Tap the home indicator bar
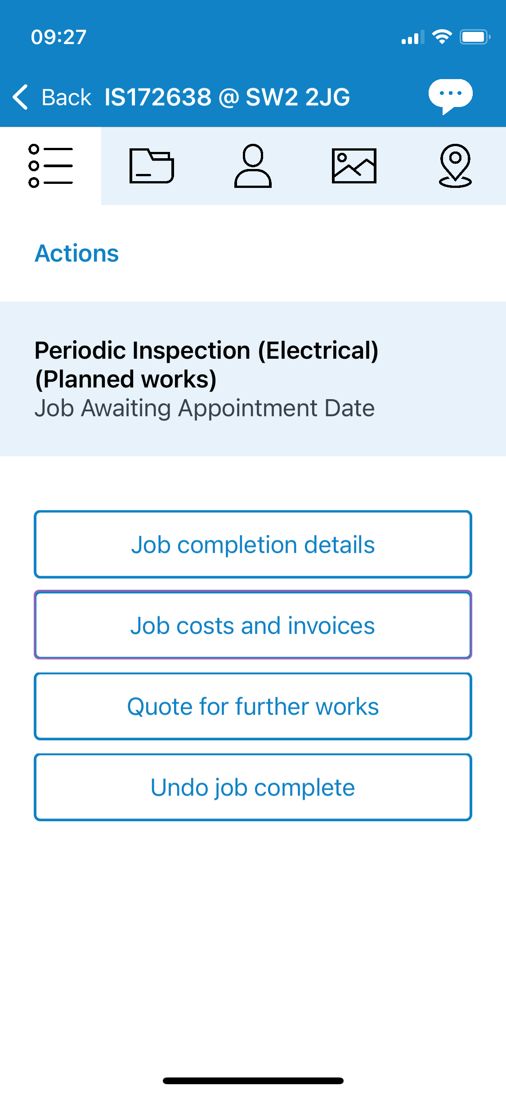Screen dimensions: 506x1095 253,1081
